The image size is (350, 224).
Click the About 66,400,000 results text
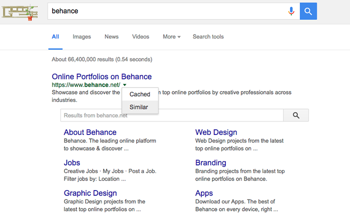coord(102,59)
